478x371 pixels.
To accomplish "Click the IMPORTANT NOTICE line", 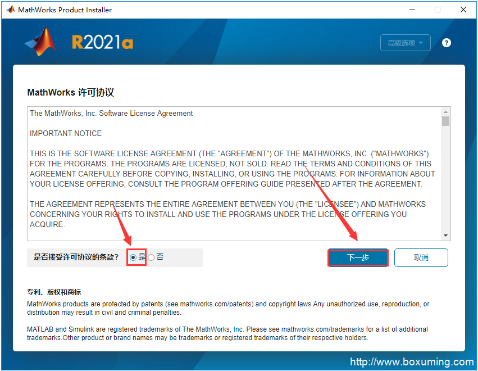I will (x=66, y=133).
